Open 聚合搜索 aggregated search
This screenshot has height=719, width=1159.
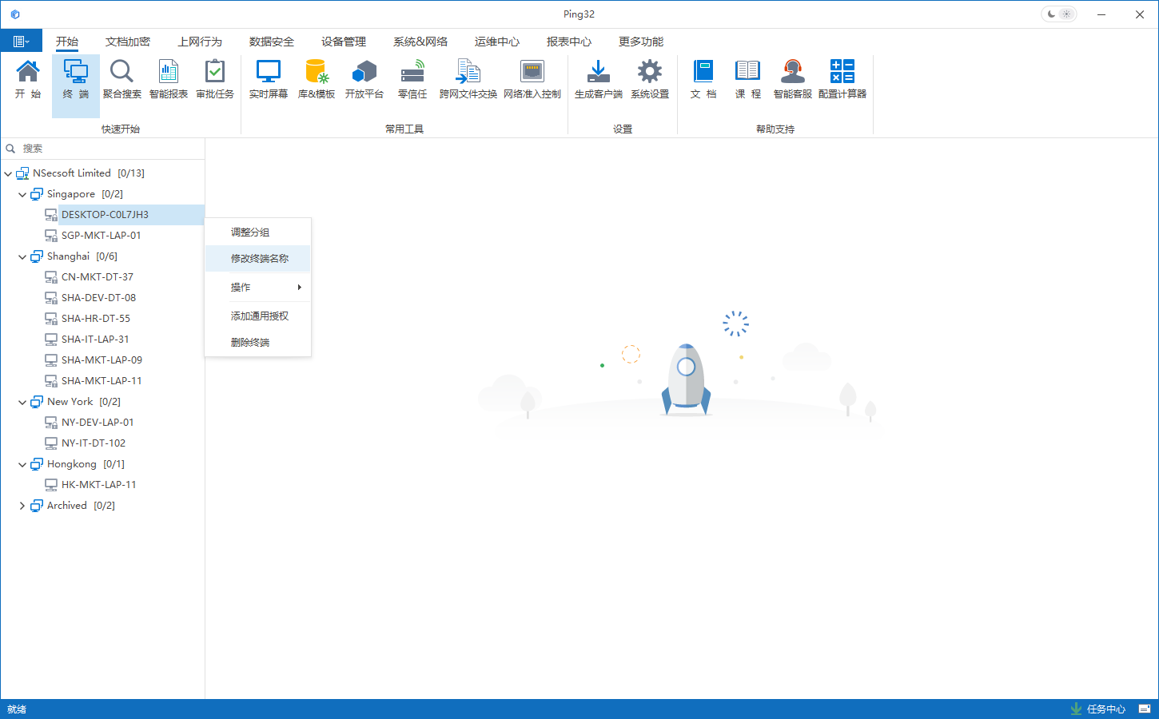pyautogui.click(x=121, y=79)
